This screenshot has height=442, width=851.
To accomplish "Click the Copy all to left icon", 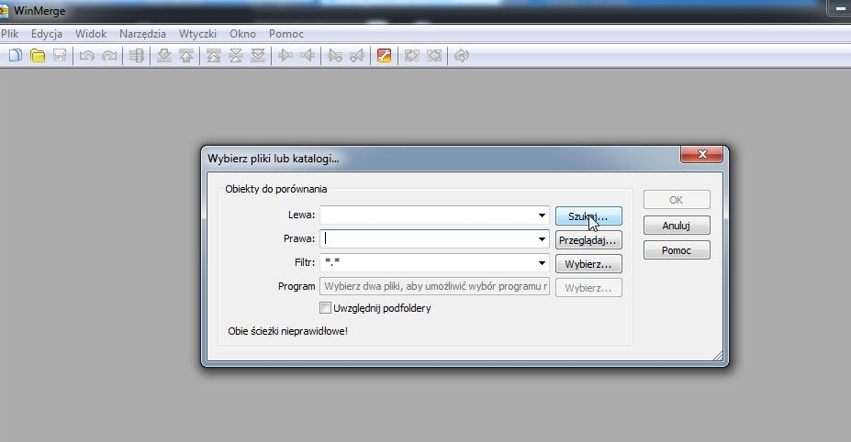I will 434,55.
